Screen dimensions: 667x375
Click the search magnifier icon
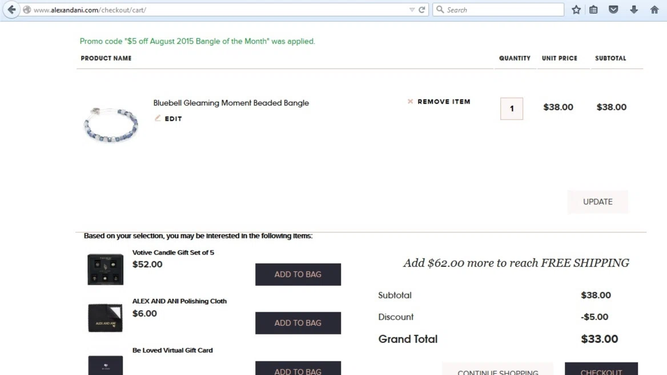tap(440, 9)
